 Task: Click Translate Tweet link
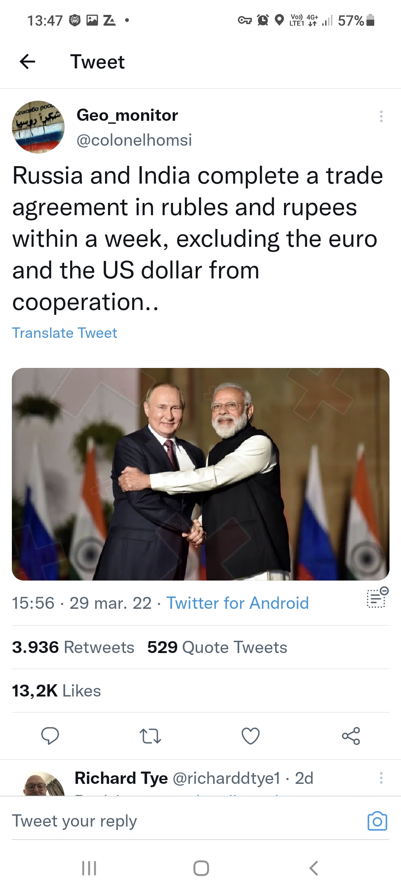pyautogui.click(x=65, y=333)
